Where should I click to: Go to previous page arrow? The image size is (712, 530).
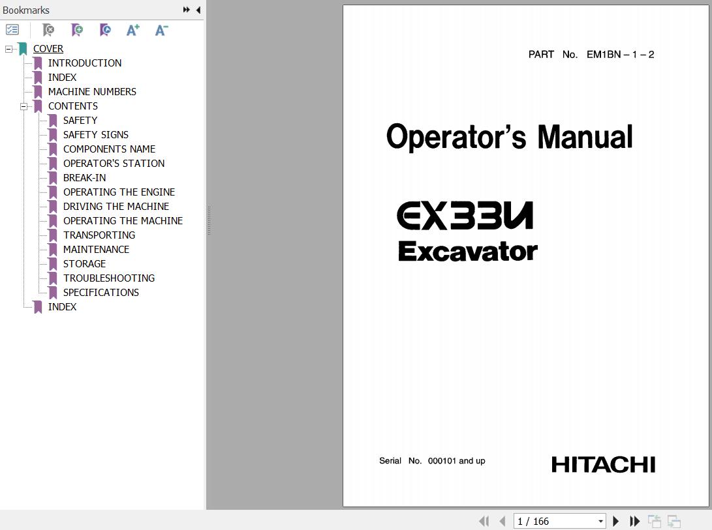503,521
